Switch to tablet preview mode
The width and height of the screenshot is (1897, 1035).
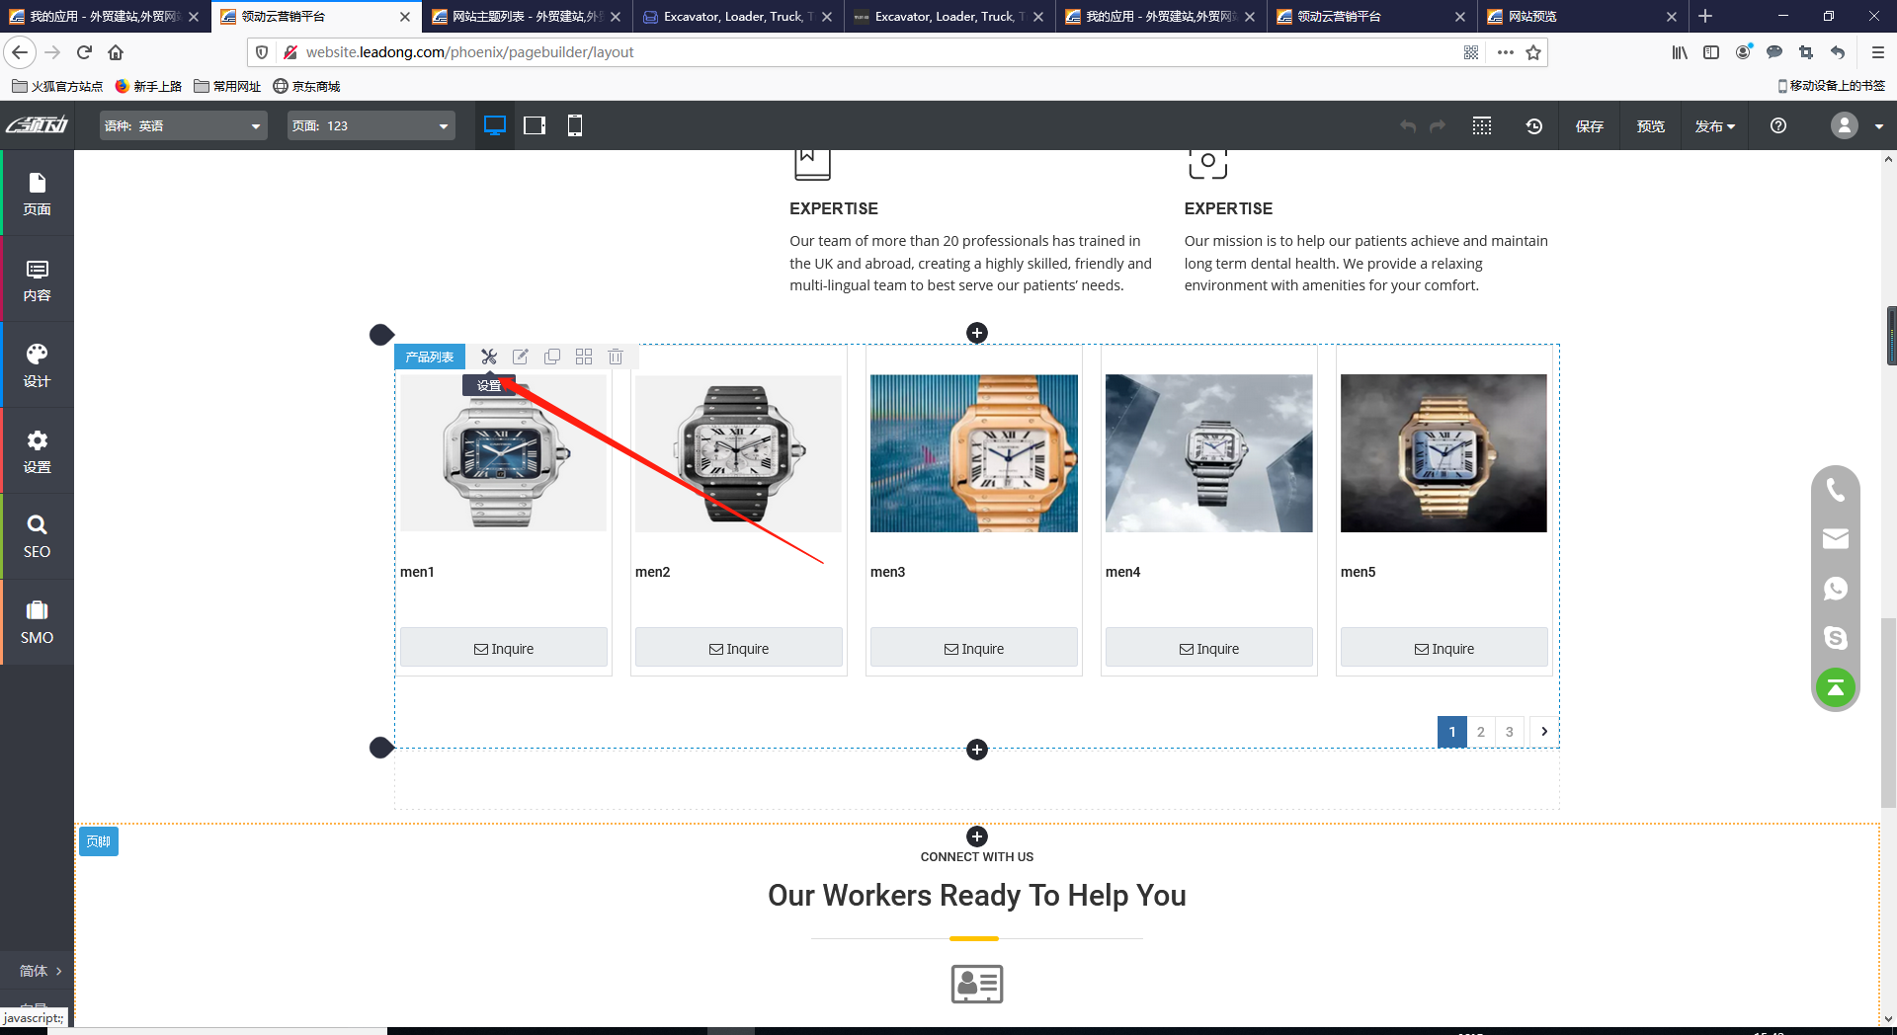(535, 126)
